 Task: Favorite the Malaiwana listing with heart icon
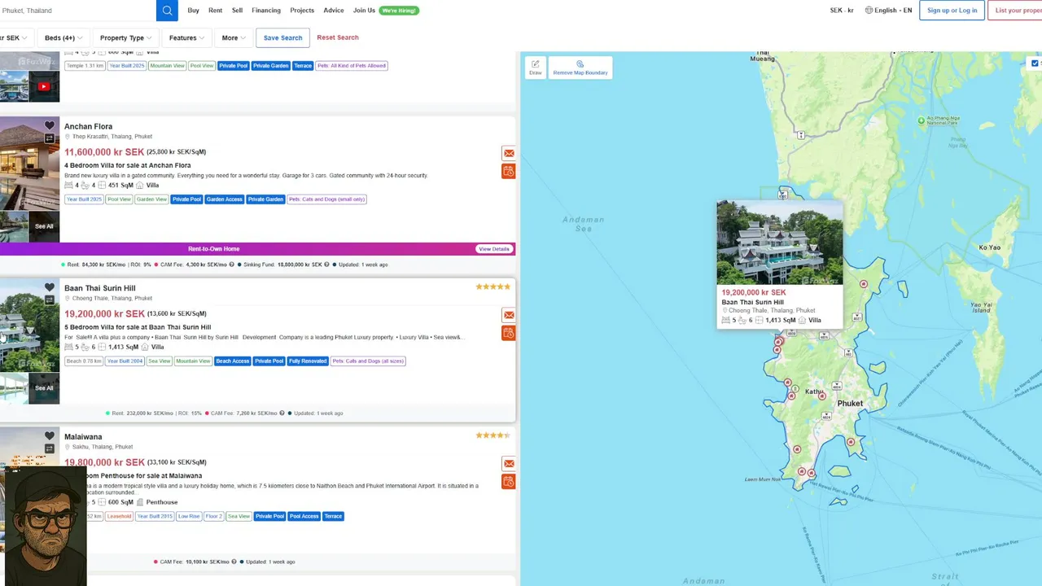(x=50, y=436)
